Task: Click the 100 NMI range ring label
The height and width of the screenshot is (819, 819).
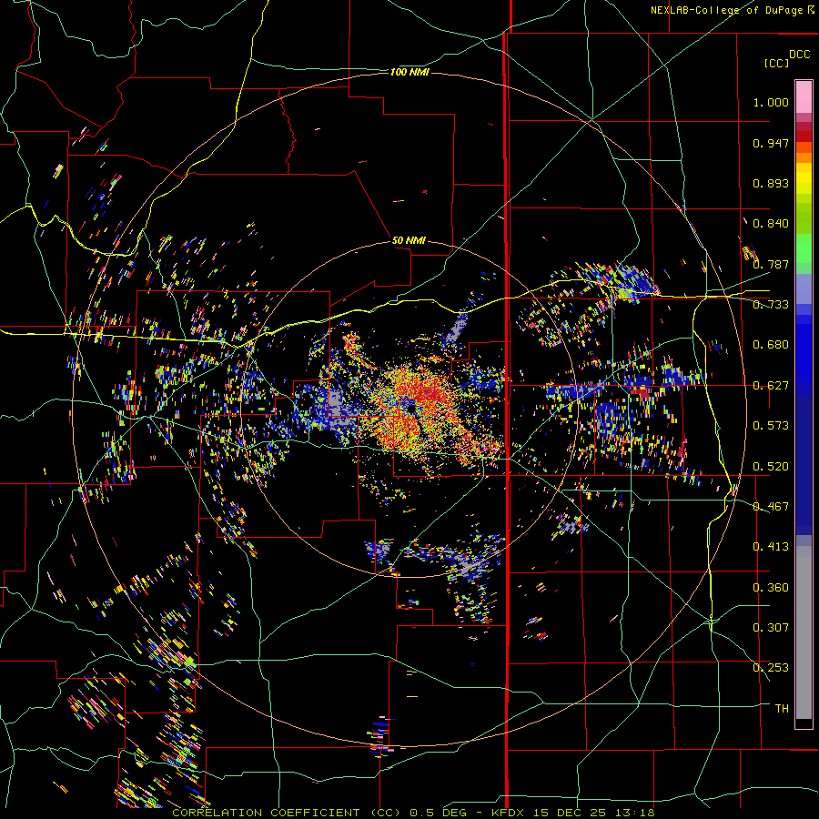Action: click(x=409, y=72)
